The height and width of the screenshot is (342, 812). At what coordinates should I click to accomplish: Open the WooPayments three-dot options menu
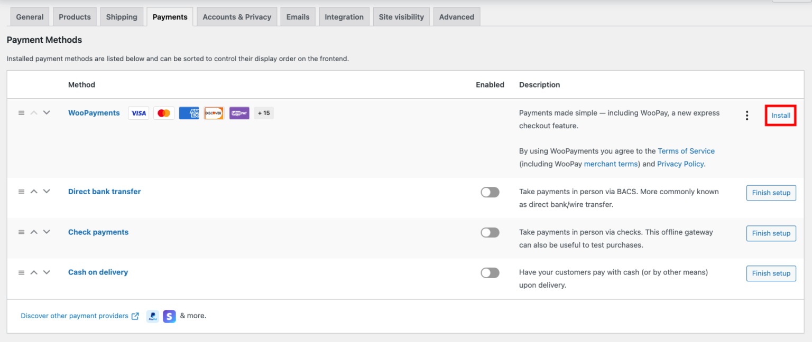(x=746, y=116)
